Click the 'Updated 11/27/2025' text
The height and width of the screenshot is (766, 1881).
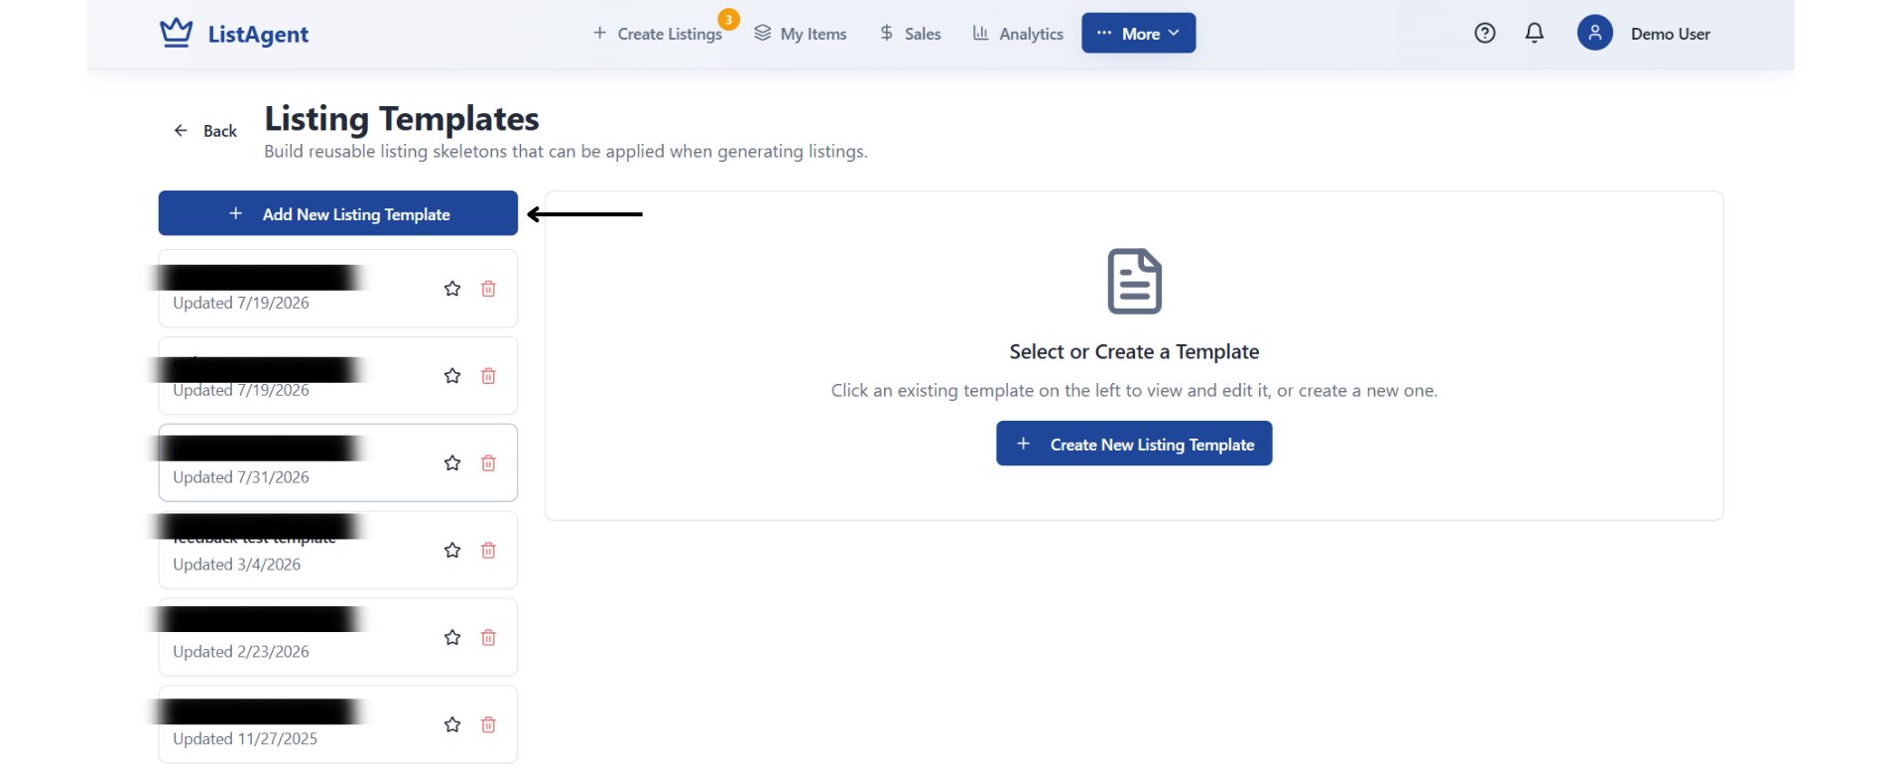[x=245, y=739]
